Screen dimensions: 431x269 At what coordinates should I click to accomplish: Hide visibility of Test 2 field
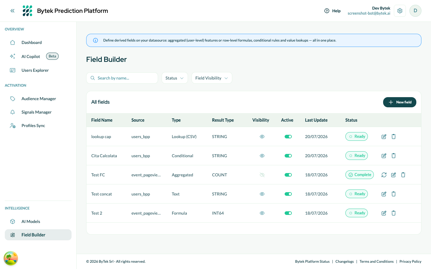point(262,213)
